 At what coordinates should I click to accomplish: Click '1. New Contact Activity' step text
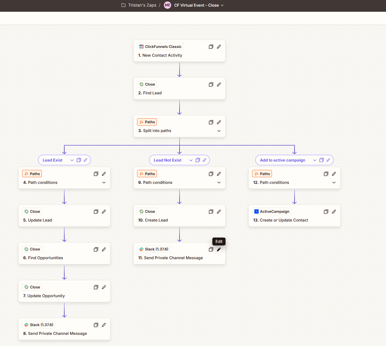160,55
